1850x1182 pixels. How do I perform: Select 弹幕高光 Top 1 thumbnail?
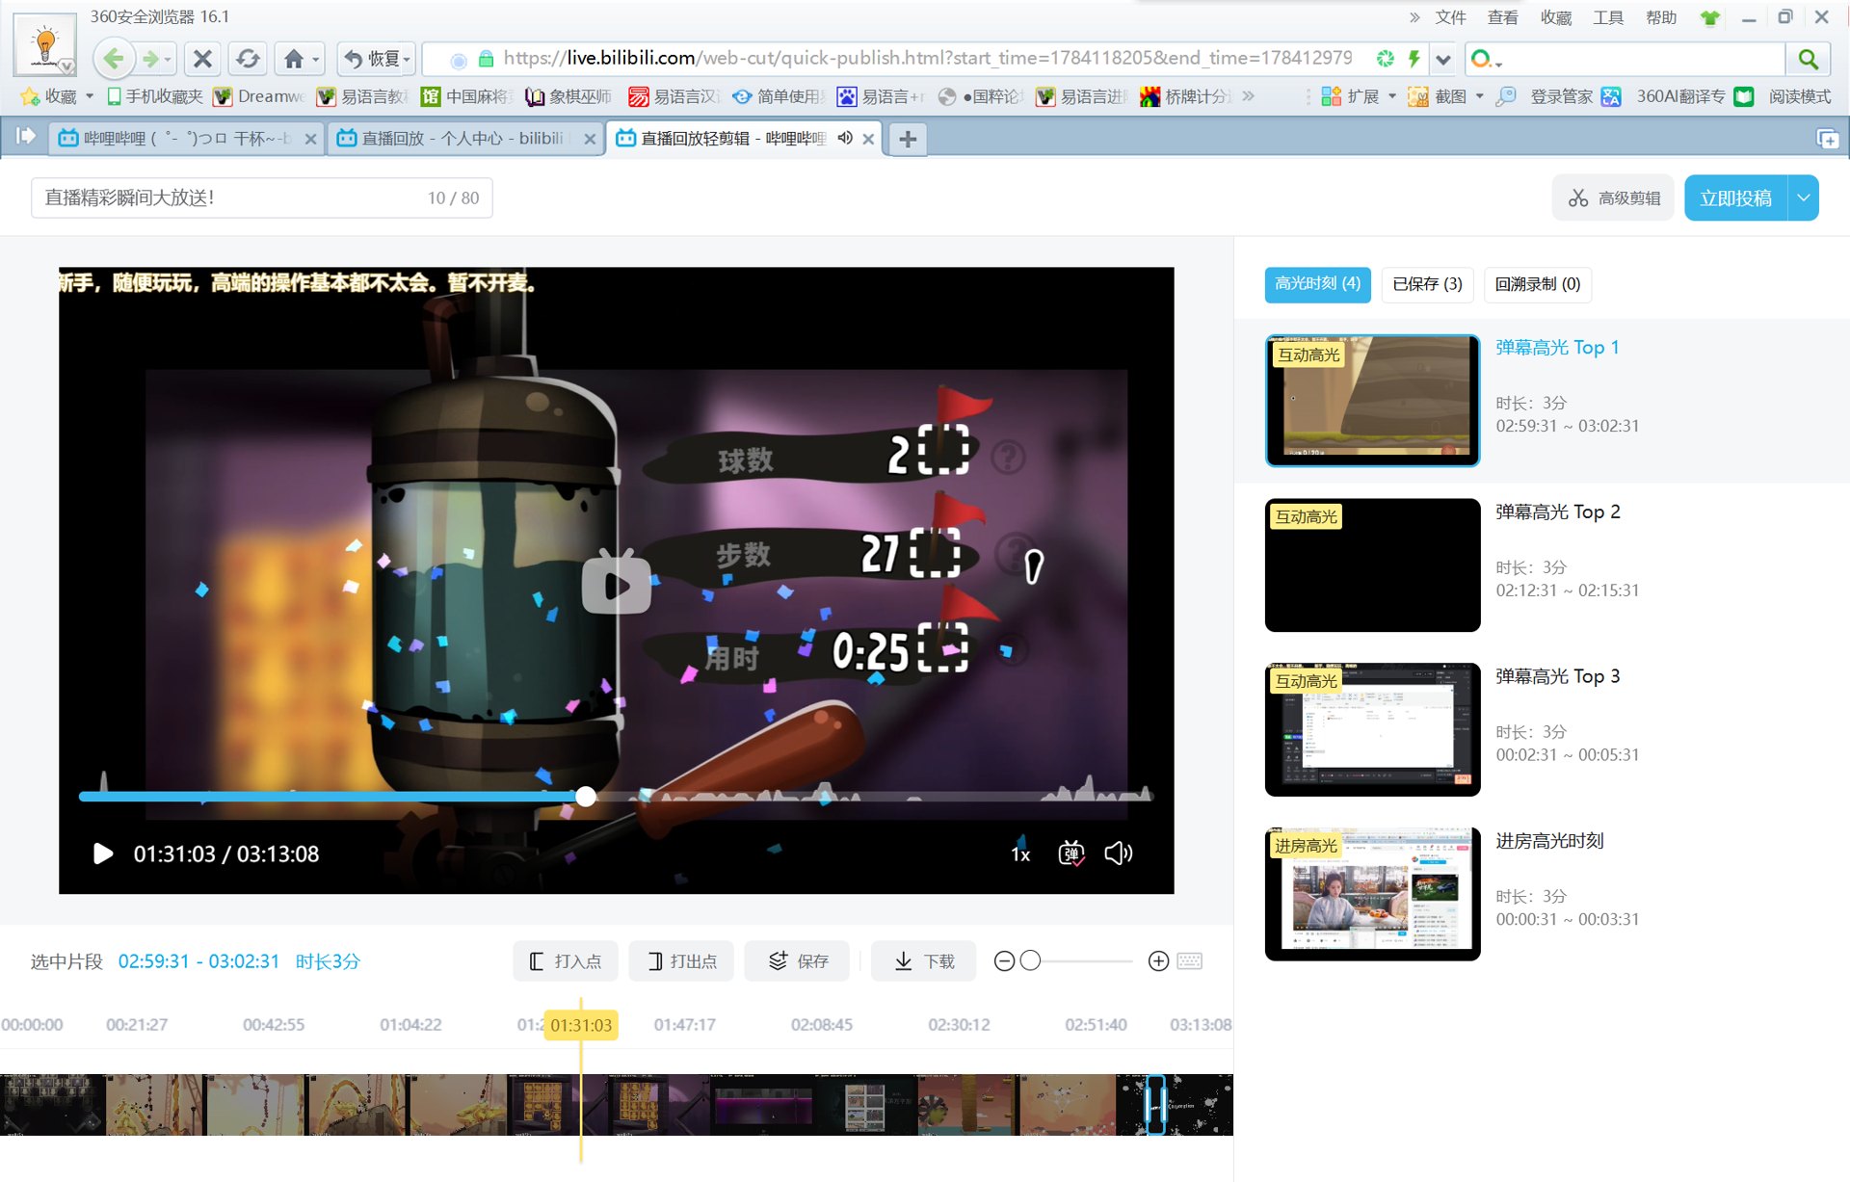click(1372, 400)
